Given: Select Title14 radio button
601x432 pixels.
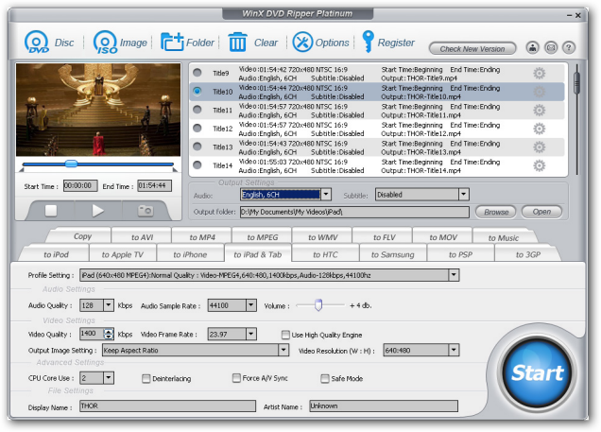Looking at the screenshot, I should (x=197, y=164).
